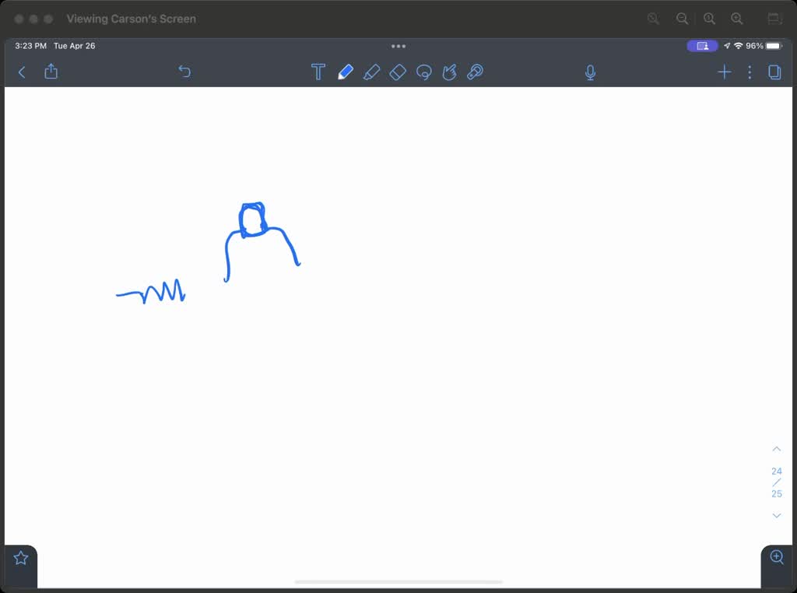Open the page overview panel
The width and height of the screenshot is (797, 593).
774,72
